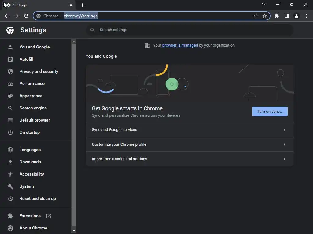Open Privacy and security settings
Screen dimensions: 313x234
pyautogui.click(x=39, y=71)
